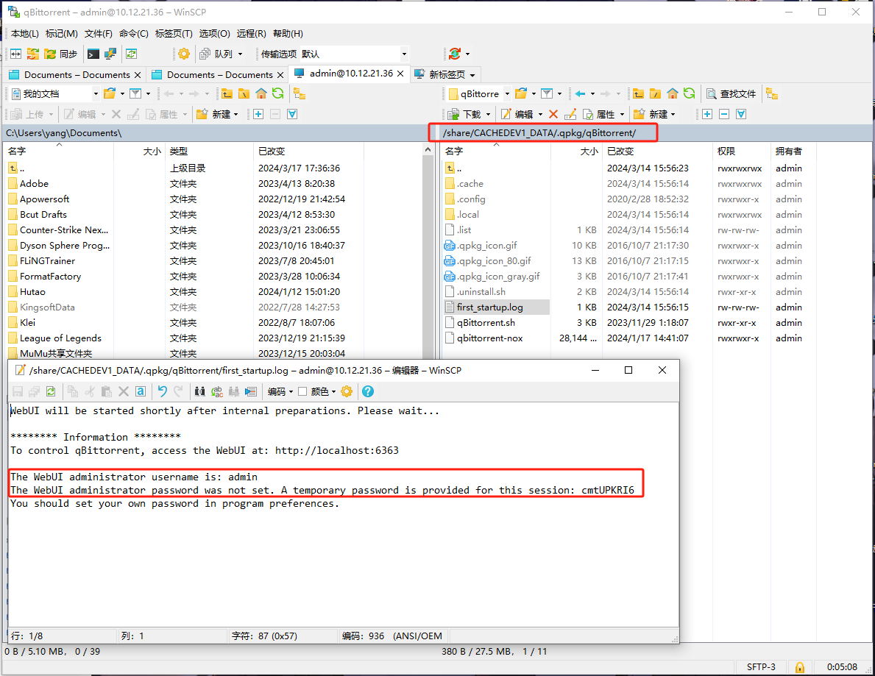Select the first_startup.log file
875x676 pixels.
point(490,307)
